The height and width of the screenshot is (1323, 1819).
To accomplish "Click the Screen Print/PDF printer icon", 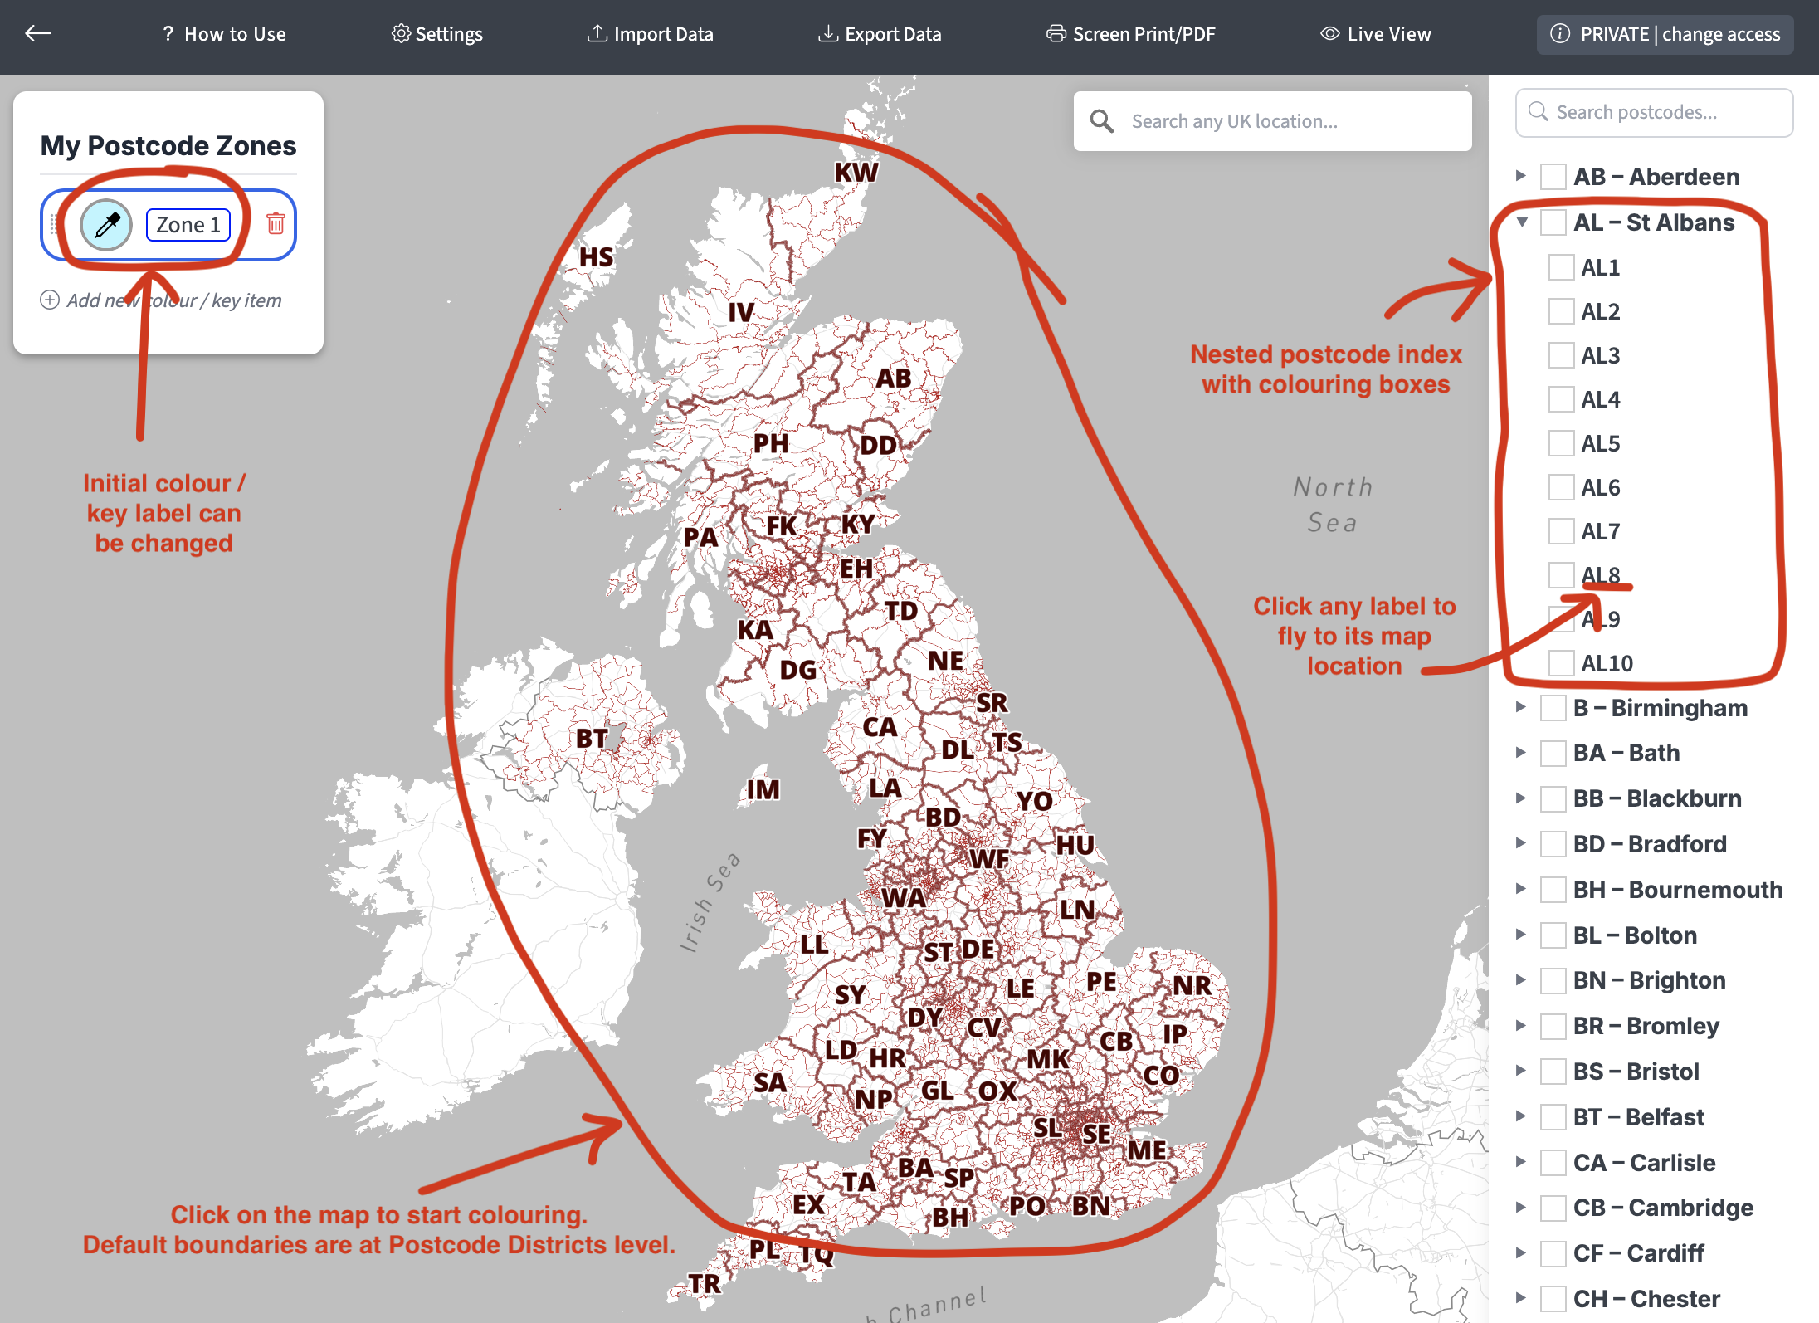I will point(1056,33).
